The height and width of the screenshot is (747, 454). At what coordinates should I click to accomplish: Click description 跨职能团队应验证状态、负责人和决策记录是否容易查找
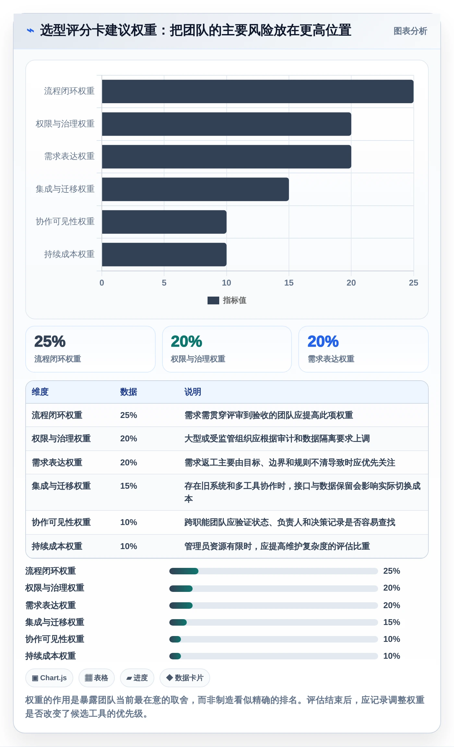290,522
